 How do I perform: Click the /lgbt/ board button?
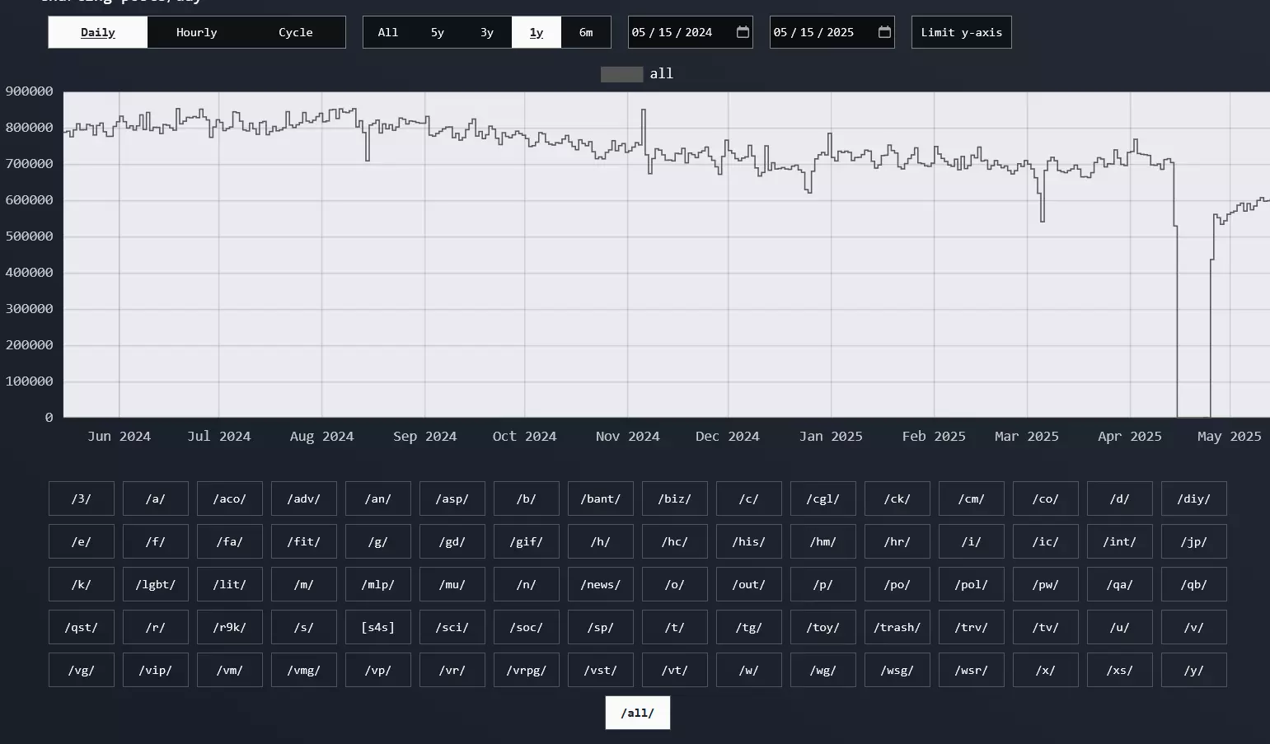coord(156,584)
